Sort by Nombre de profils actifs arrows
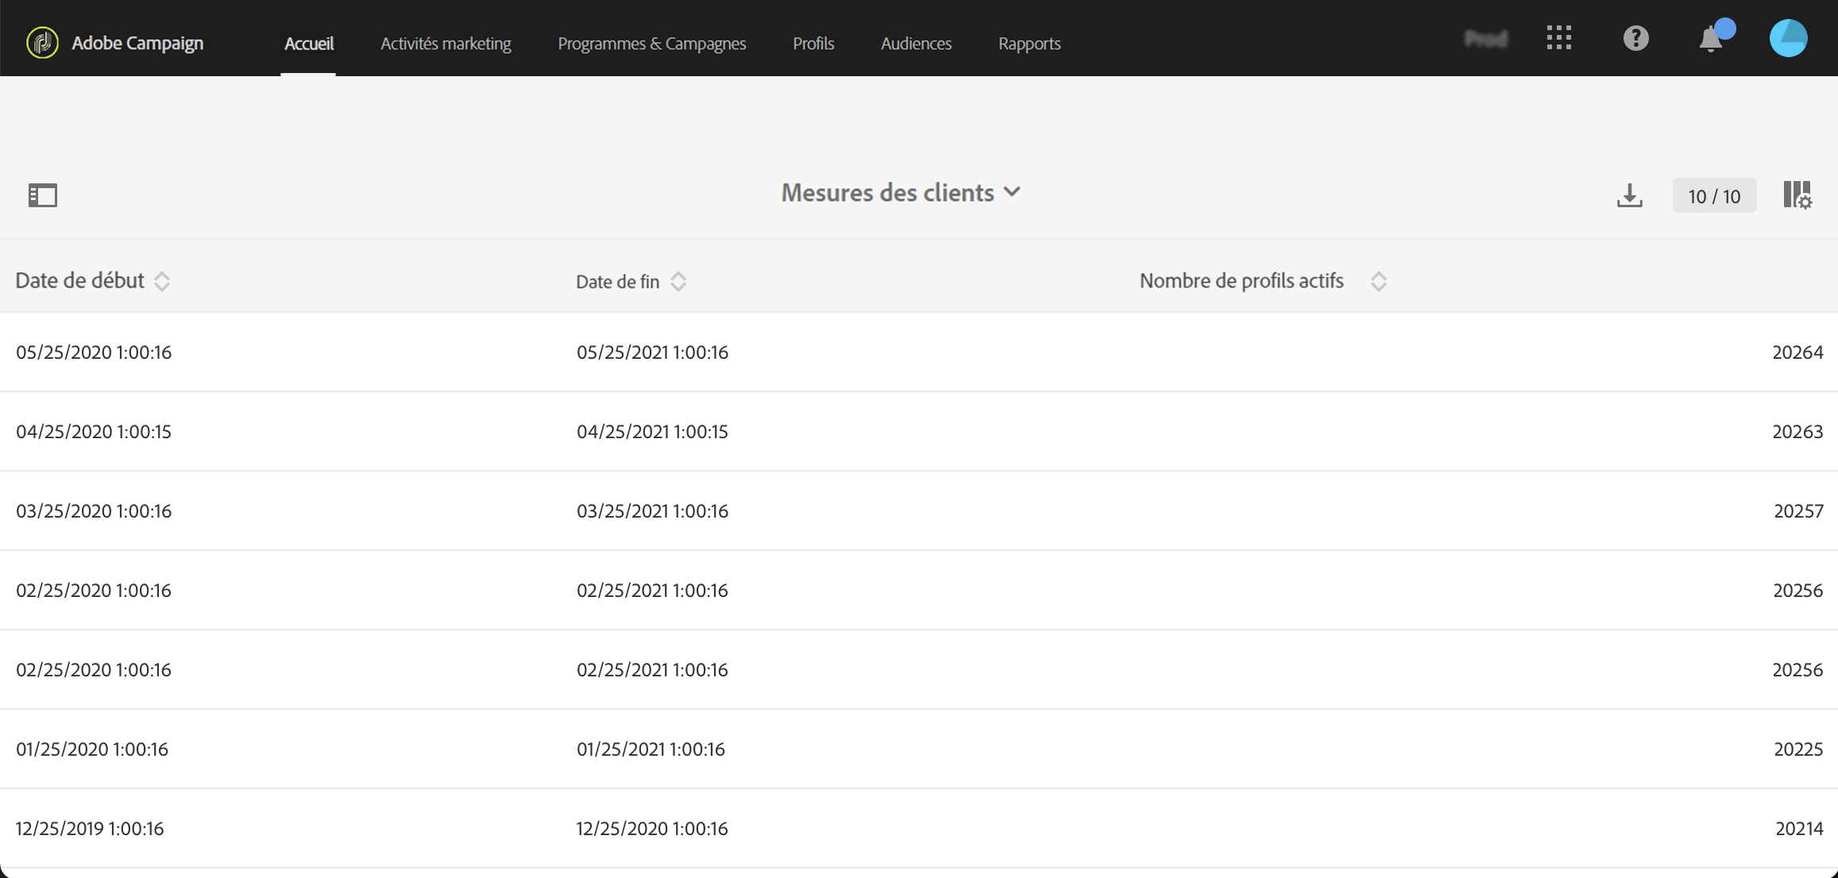 pyautogui.click(x=1379, y=282)
